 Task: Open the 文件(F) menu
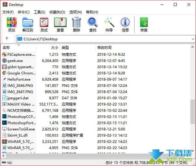tap(8, 12)
